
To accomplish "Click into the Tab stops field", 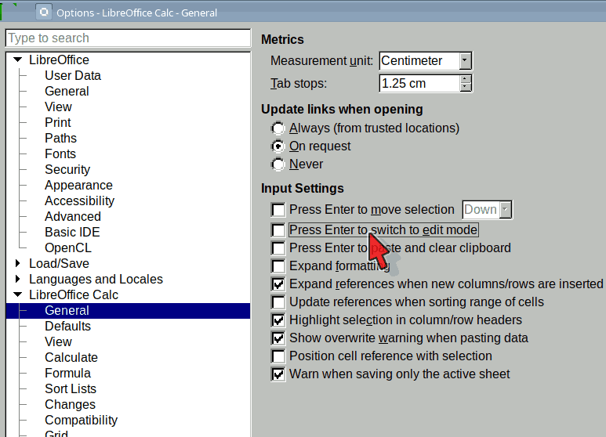I will point(419,83).
